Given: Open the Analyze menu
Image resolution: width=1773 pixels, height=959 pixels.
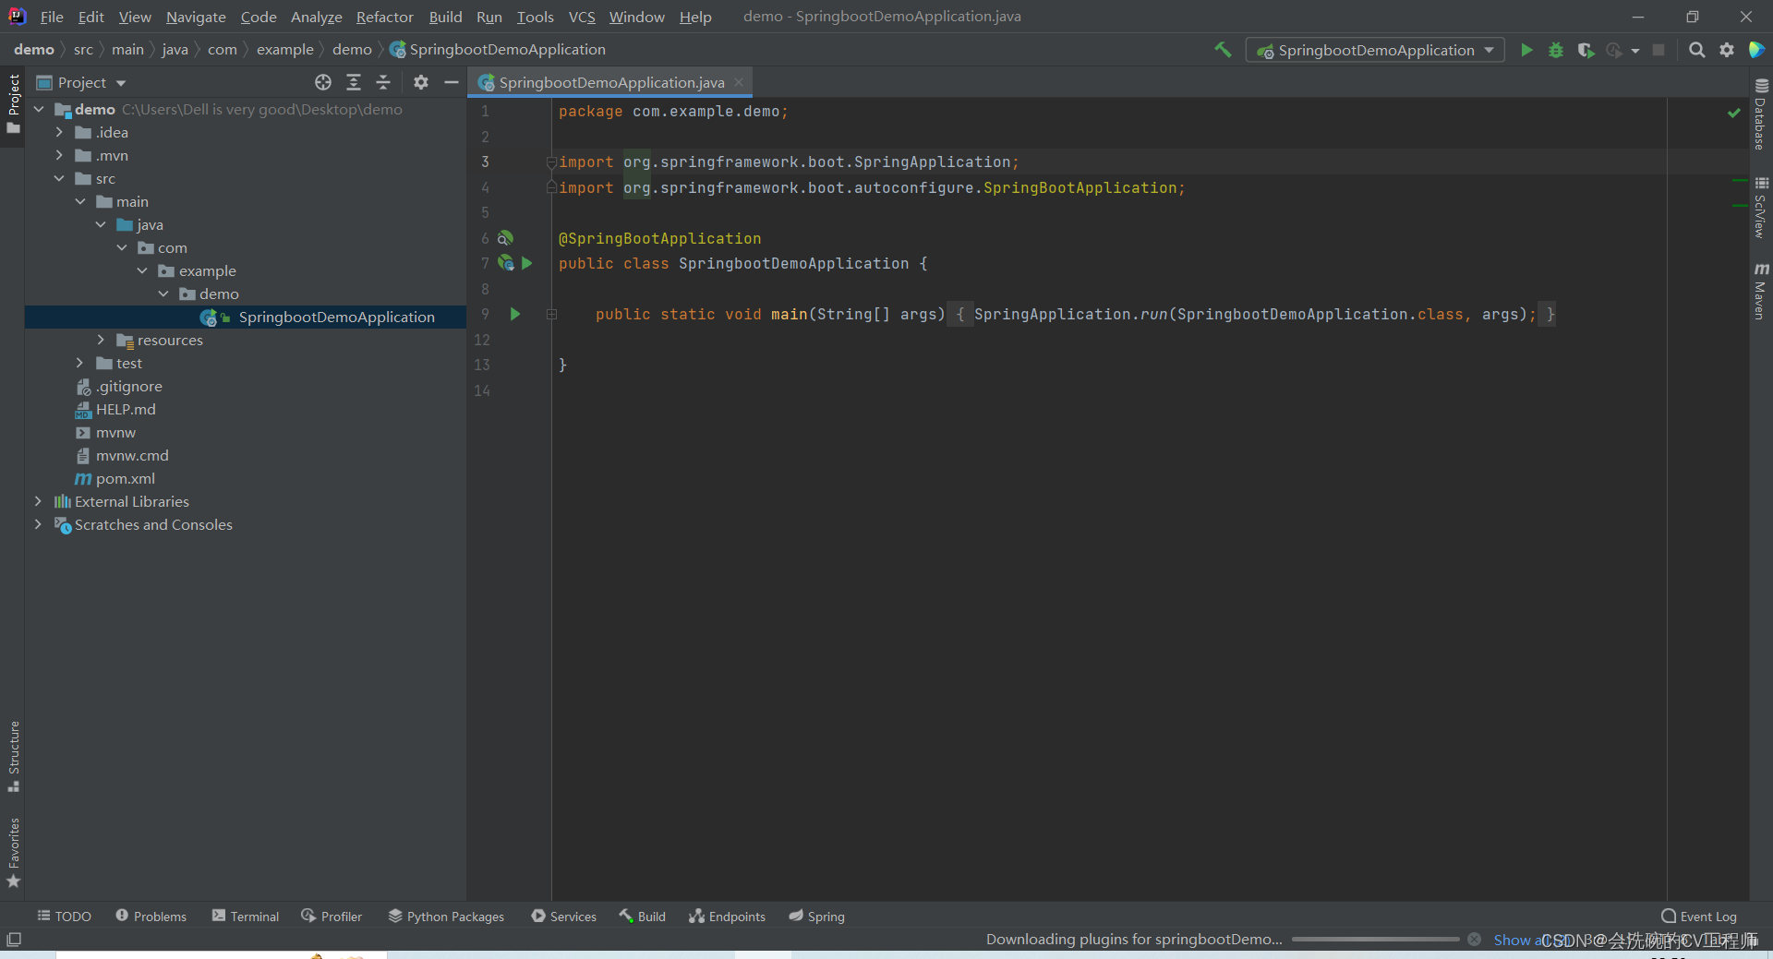Looking at the screenshot, I should (x=316, y=17).
